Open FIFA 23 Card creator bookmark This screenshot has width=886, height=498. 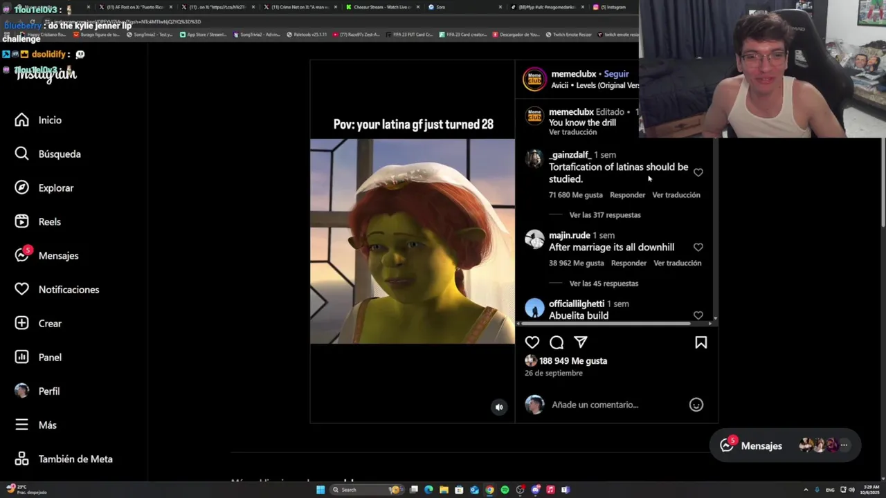(463, 35)
